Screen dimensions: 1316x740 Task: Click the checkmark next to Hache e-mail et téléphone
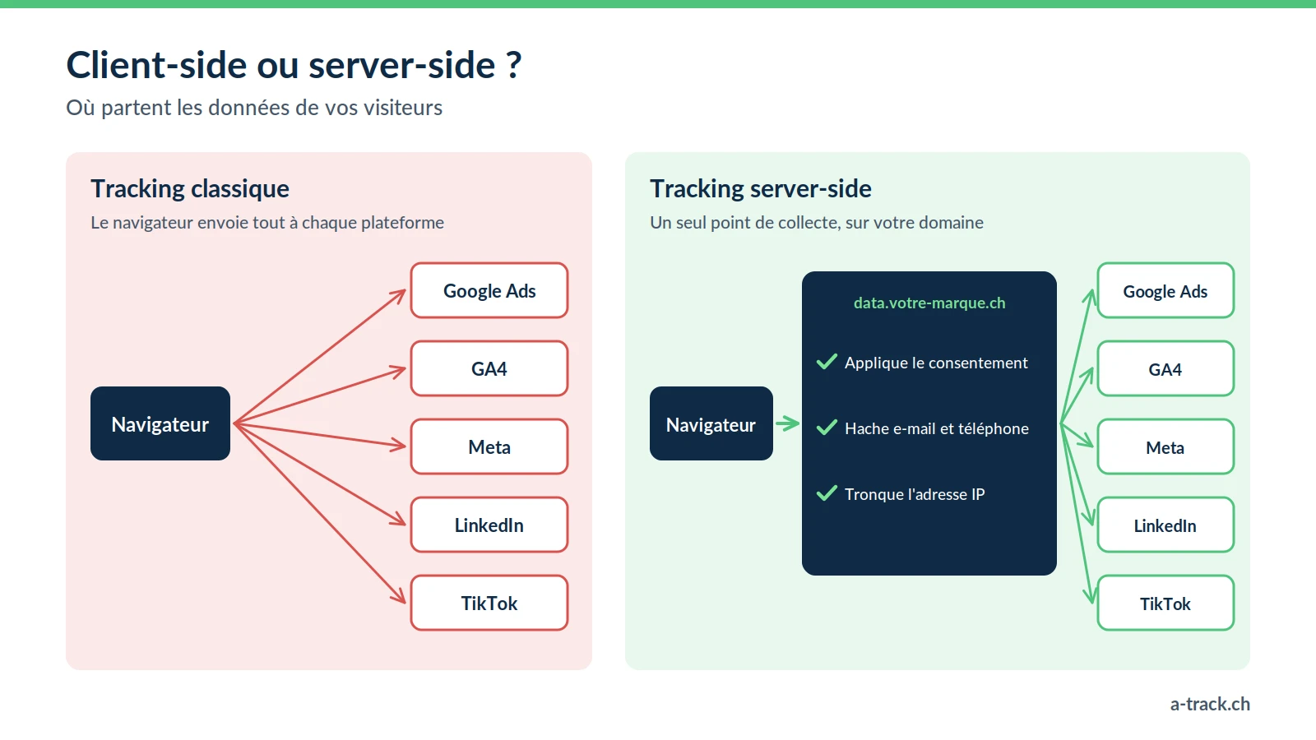pyautogui.click(x=827, y=428)
